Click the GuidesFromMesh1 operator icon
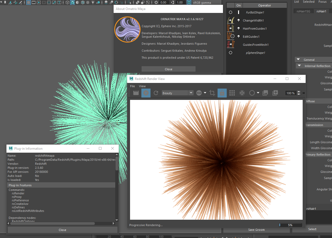 [231, 45]
